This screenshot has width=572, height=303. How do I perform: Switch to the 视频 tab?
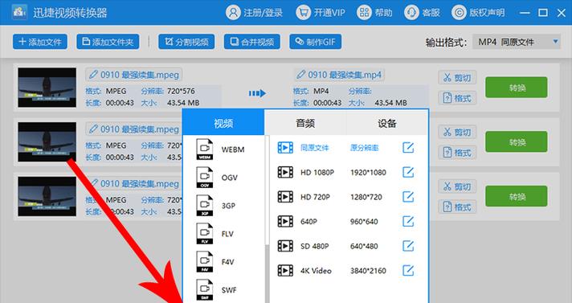[x=223, y=123]
